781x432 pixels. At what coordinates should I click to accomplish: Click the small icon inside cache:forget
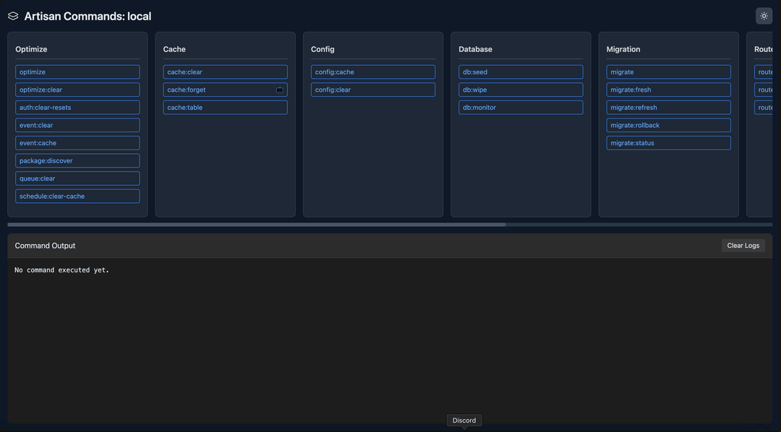click(280, 90)
